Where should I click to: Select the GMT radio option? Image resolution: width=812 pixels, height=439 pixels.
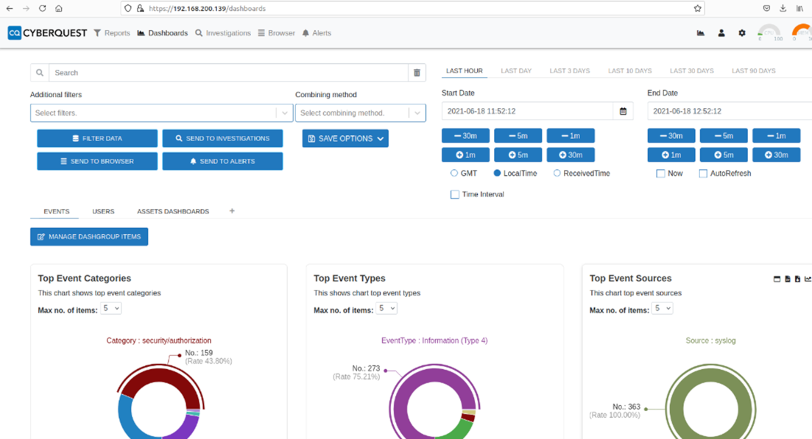pos(454,174)
